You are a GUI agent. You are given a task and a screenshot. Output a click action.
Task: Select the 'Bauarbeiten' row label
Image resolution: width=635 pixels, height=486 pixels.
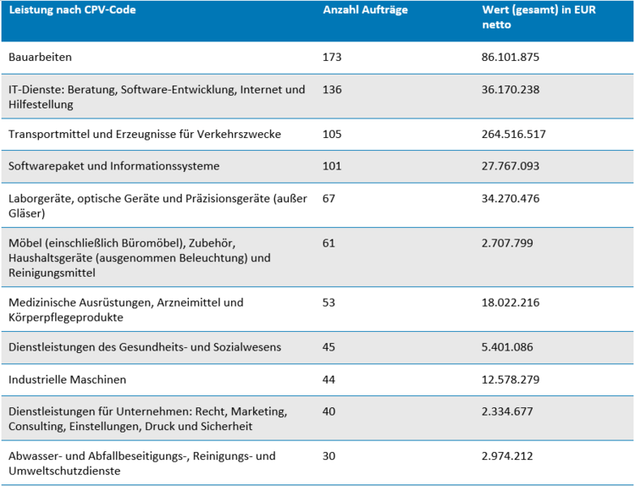(x=40, y=58)
